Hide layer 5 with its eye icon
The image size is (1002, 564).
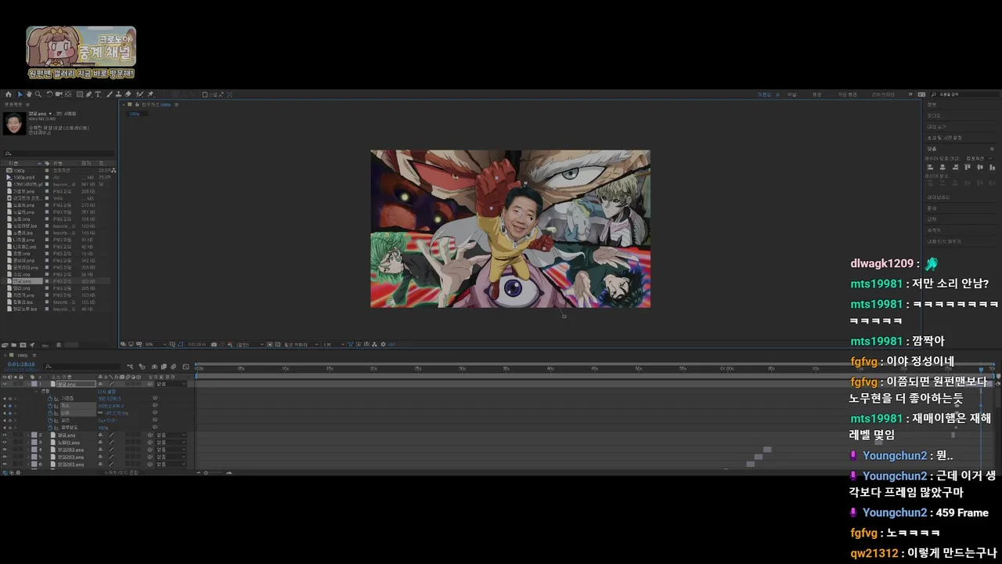tap(5, 457)
